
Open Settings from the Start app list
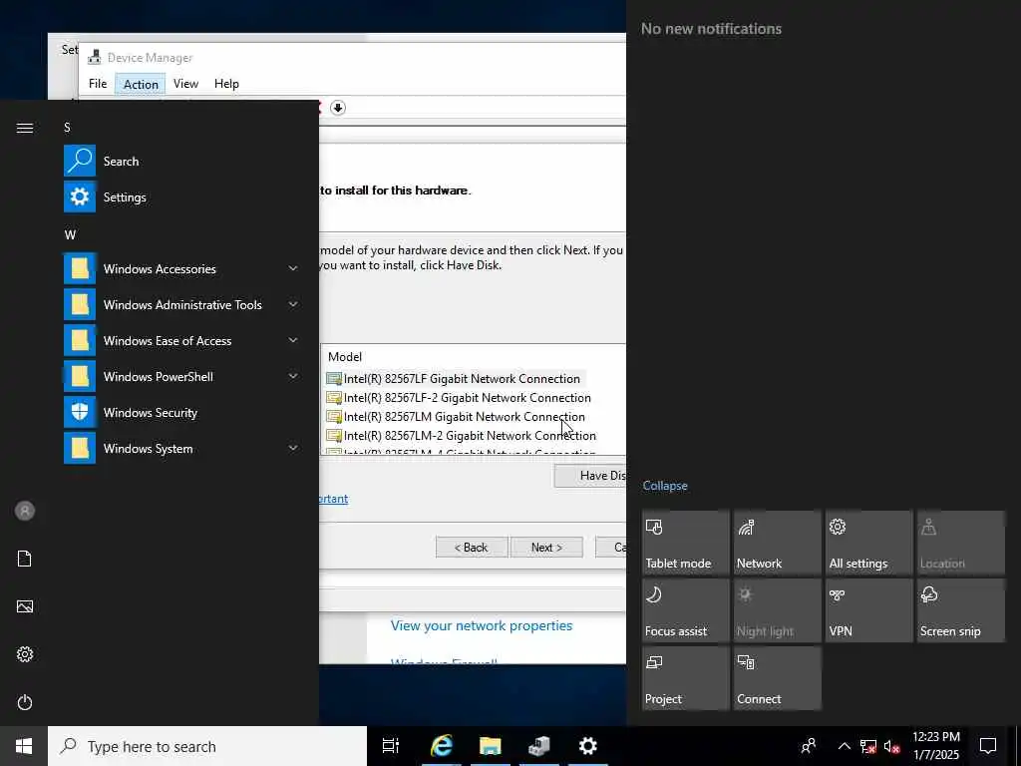pyautogui.click(x=125, y=197)
